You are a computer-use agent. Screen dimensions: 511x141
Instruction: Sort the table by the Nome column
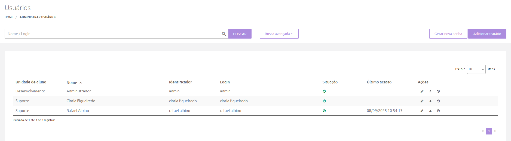click(x=72, y=83)
